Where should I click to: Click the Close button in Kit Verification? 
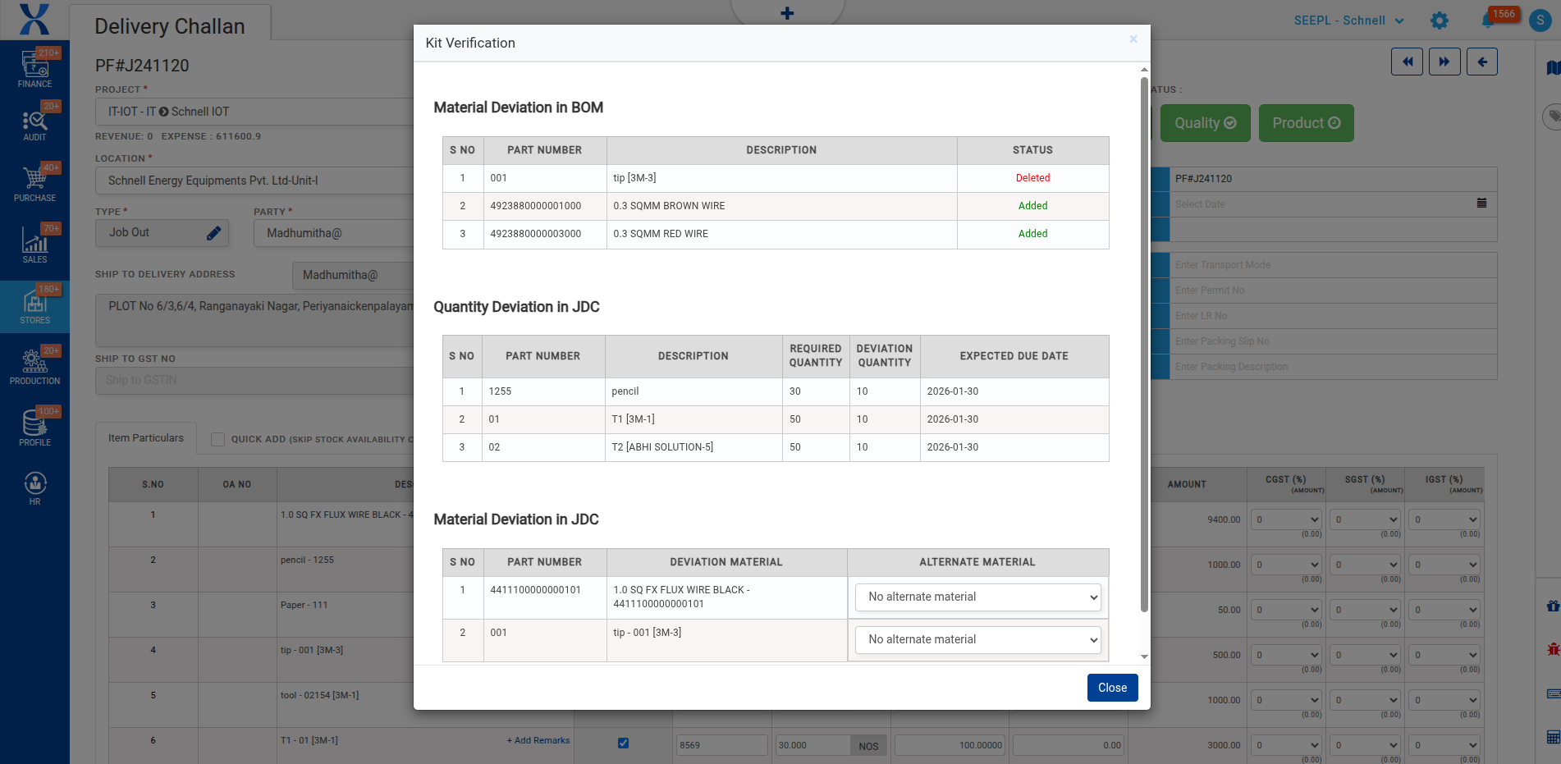1112,688
